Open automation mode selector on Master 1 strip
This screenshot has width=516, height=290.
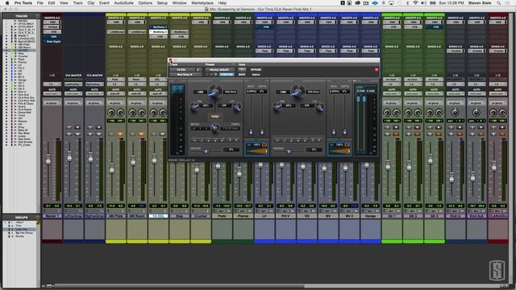(x=52, y=93)
